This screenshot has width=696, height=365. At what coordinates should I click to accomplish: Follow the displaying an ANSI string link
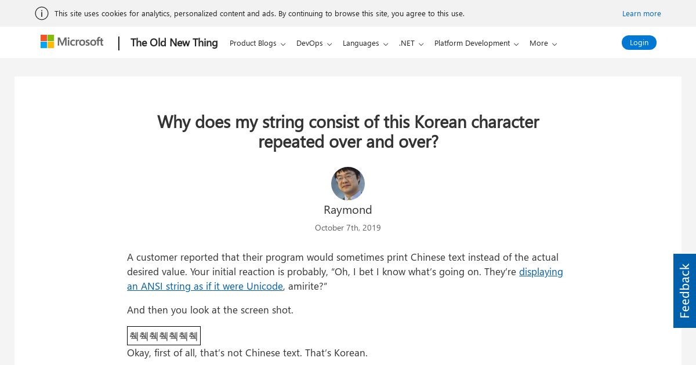345,279
